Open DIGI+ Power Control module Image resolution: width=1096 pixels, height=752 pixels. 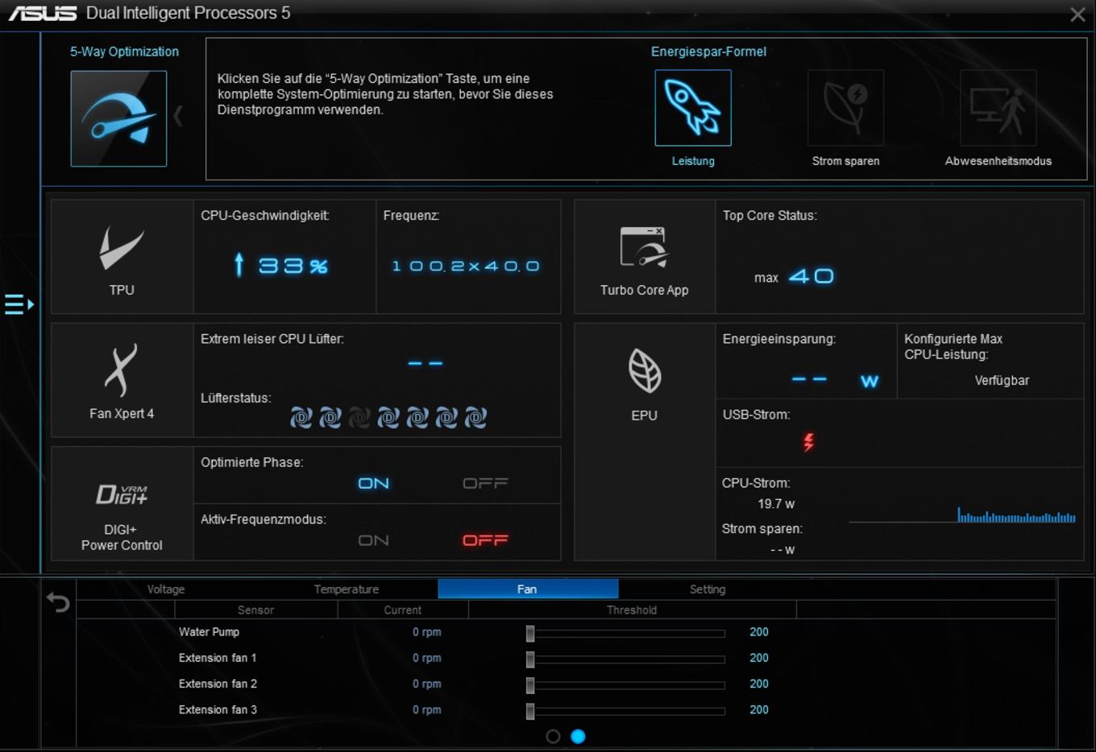tap(122, 504)
